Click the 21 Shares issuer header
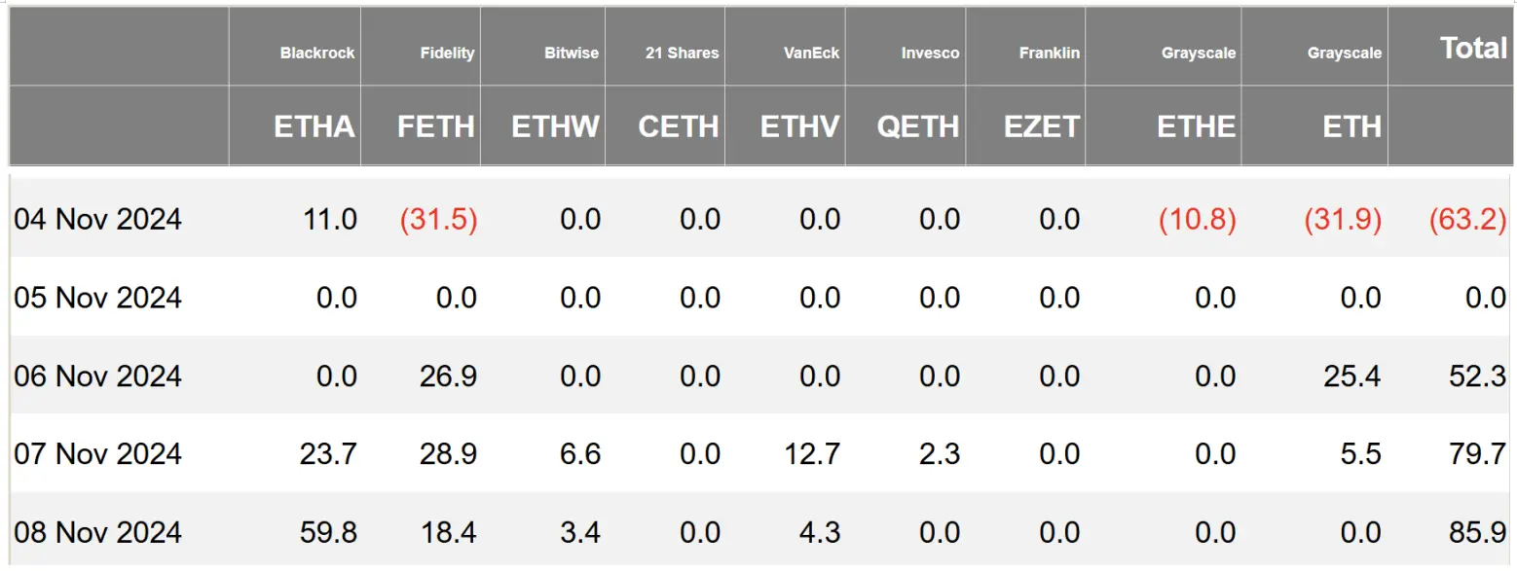 point(682,53)
